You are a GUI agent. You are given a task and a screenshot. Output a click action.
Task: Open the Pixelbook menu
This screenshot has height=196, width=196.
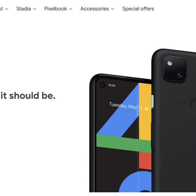[x=58, y=9]
